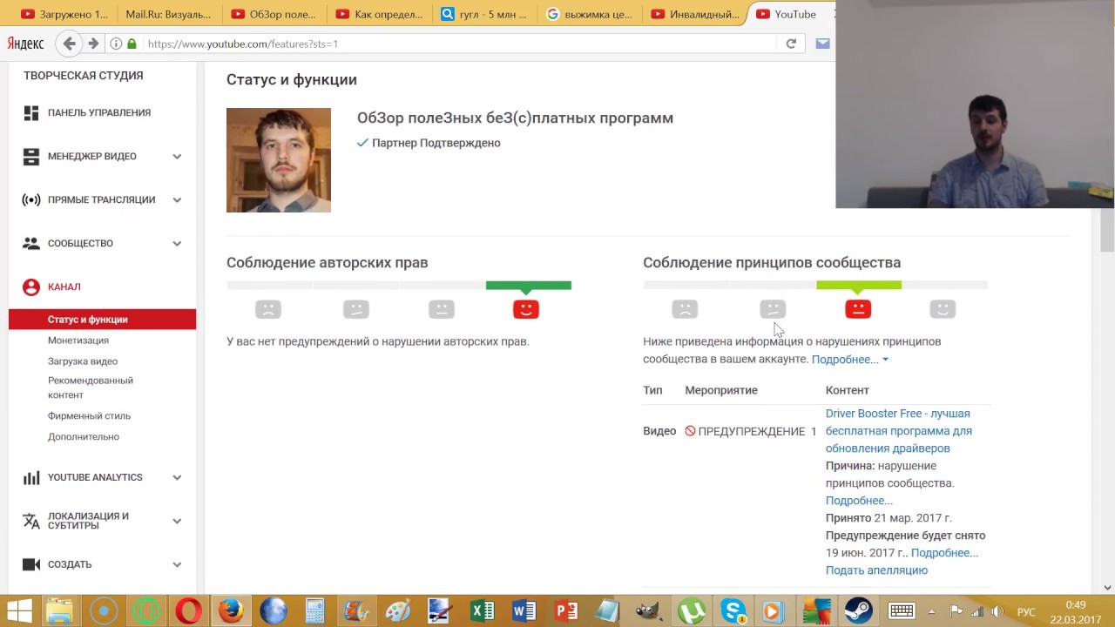The height and width of the screenshot is (627, 1115).
Task: Click the channel avatar photo
Action: pyautogui.click(x=279, y=160)
